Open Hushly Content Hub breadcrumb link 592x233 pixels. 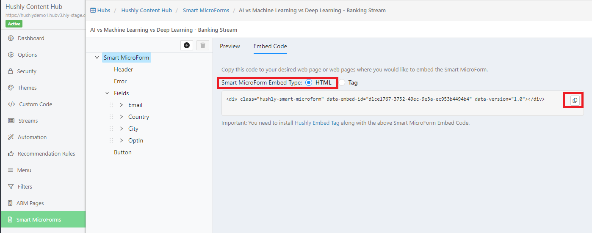147,10
